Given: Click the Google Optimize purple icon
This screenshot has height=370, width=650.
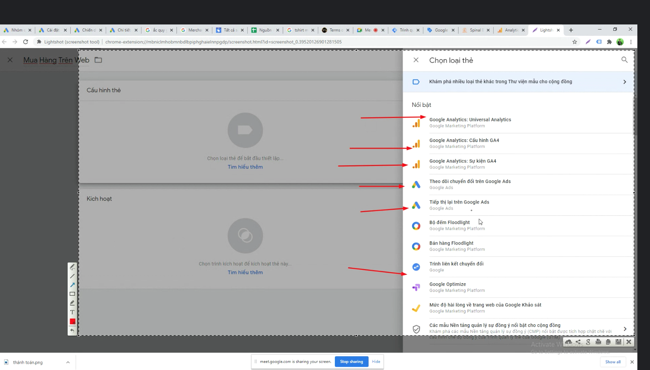Looking at the screenshot, I should tap(416, 288).
